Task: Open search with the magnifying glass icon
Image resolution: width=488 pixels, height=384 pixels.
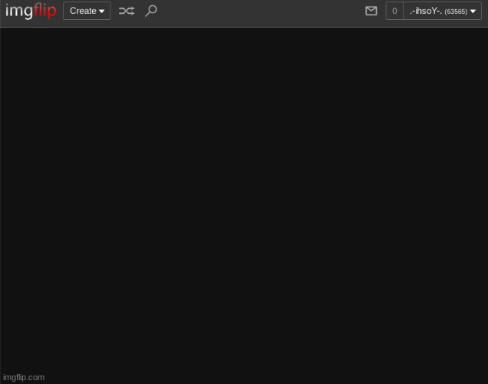Action: pos(151,11)
